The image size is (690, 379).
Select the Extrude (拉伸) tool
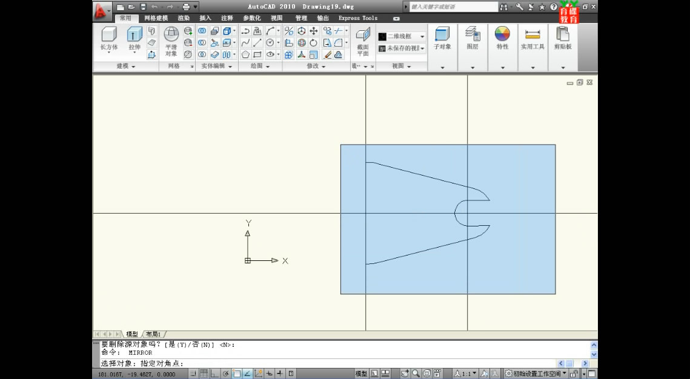tap(134, 39)
